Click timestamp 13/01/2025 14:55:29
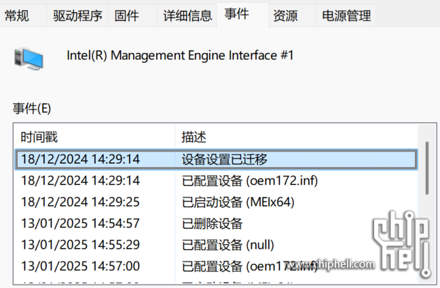 click(80, 245)
